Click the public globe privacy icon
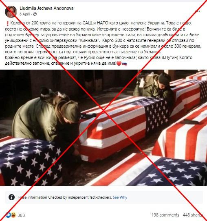 coord(35,14)
